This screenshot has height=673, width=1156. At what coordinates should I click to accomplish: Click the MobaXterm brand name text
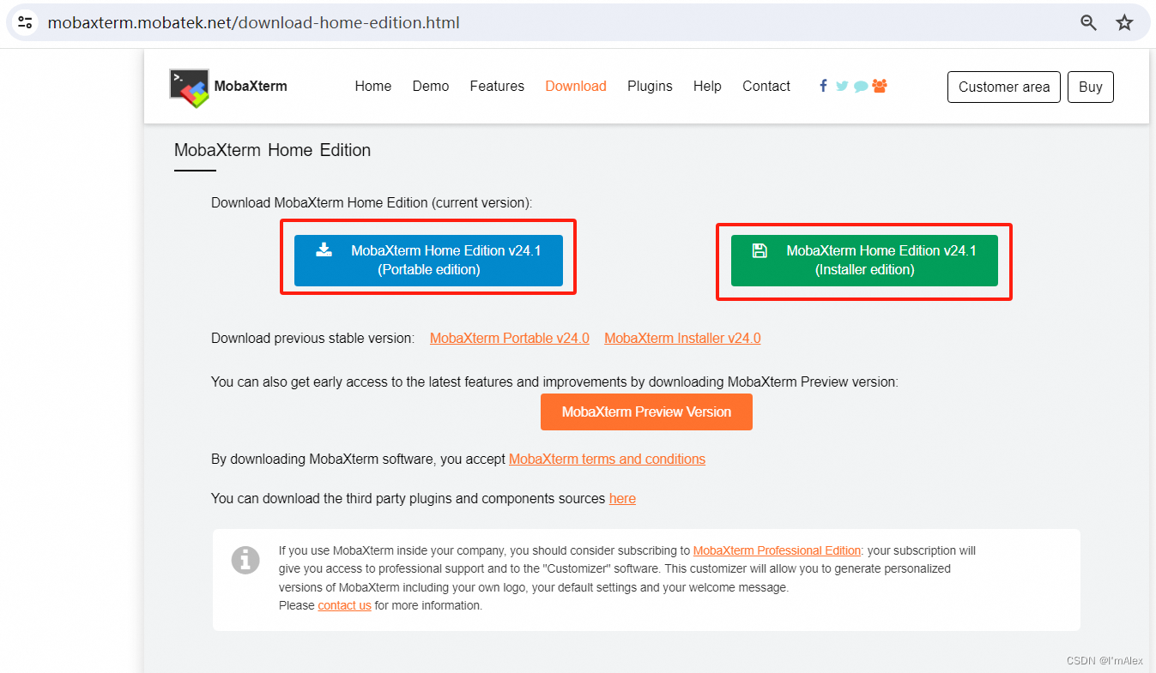click(x=251, y=87)
